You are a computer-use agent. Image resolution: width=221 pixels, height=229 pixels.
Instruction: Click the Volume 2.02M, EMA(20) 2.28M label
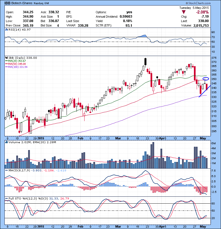(32, 142)
